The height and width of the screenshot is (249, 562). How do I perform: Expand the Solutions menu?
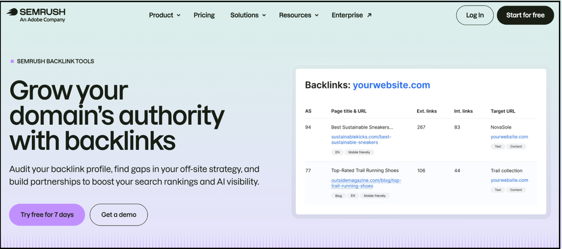tap(248, 15)
